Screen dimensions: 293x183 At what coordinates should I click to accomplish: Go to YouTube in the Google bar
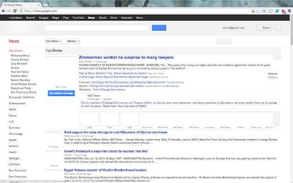point(78,17)
